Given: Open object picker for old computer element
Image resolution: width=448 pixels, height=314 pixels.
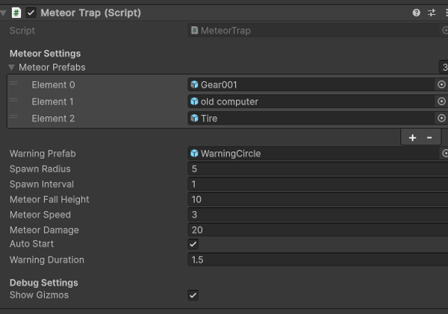Looking at the screenshot, I should click(x=441, y=101).
